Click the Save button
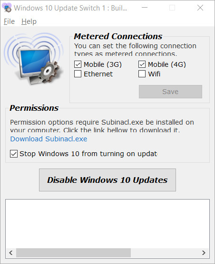Screen dimensions: 215x264 (170, 92)
